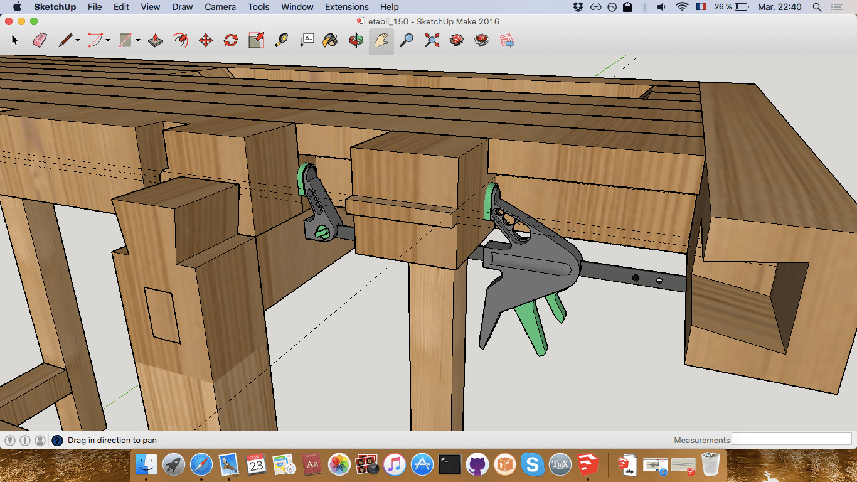This screenshot has width=857, height=482.
Task: Click the Instructor help question mark button
Action: click(57, 441)
